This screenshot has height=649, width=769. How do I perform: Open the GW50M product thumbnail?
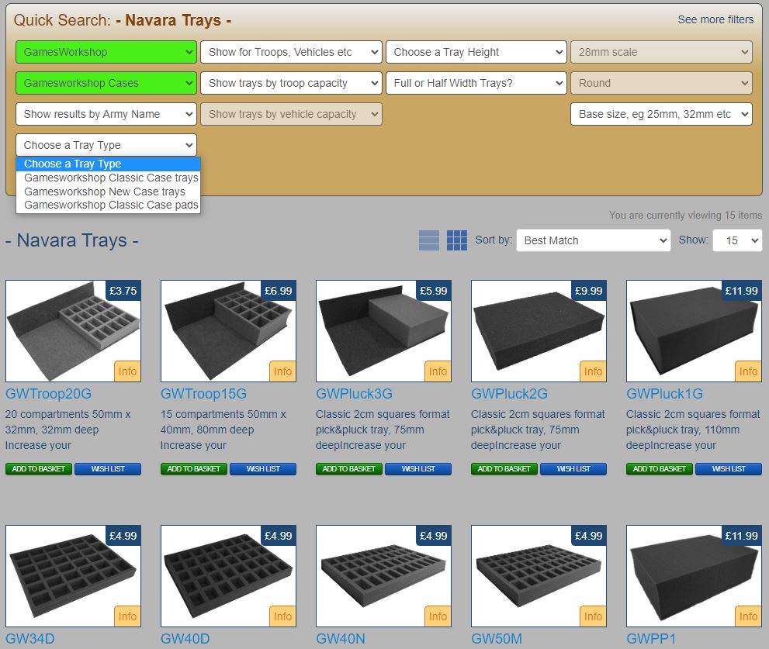tap(539, 576)
